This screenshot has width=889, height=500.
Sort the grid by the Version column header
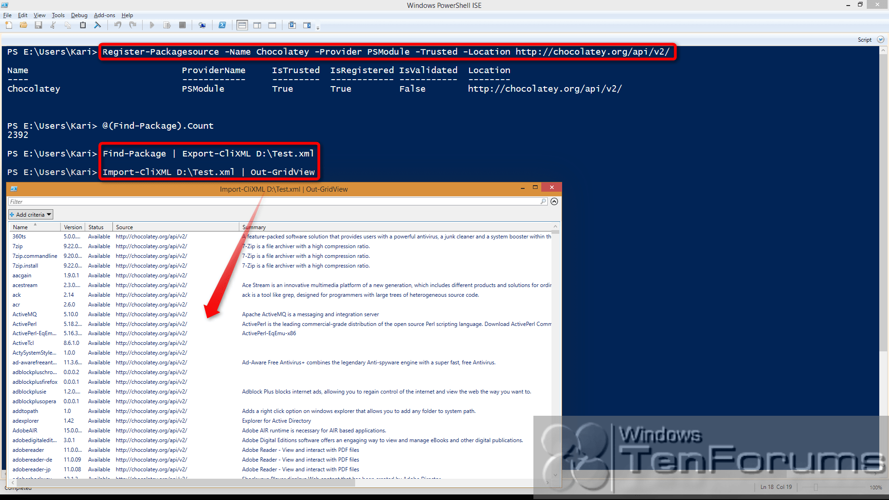click(x=72, y=227)
